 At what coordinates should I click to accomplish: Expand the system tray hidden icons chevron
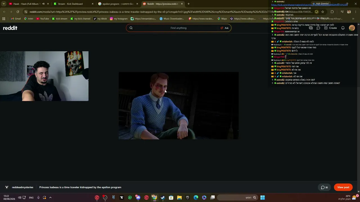pos(50,198)
